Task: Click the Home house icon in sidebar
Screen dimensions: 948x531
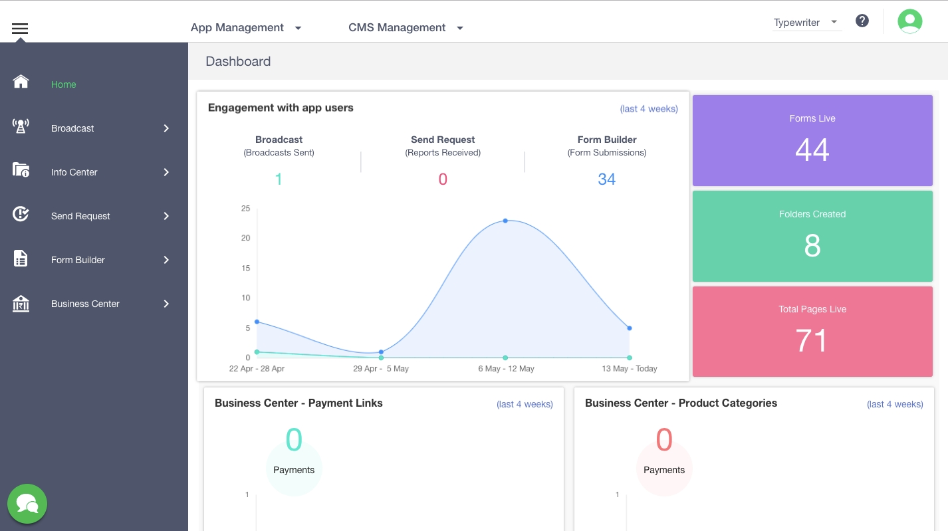Action: 21,82
